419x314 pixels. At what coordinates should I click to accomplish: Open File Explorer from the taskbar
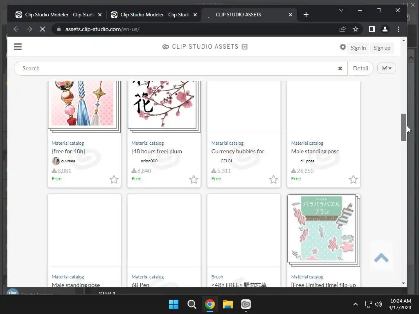click(228, 304)
